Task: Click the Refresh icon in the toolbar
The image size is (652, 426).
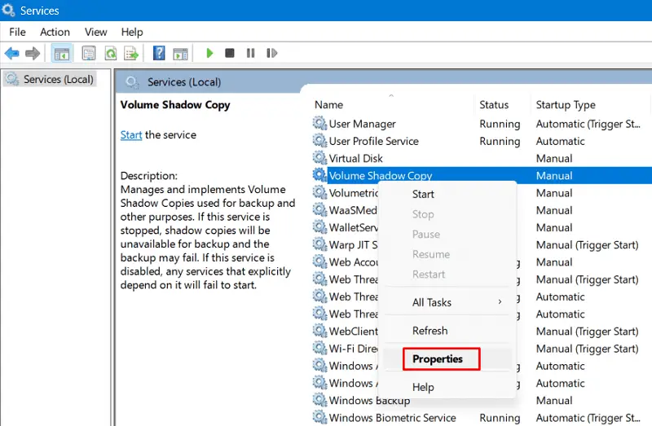Action: coord(109,54)
